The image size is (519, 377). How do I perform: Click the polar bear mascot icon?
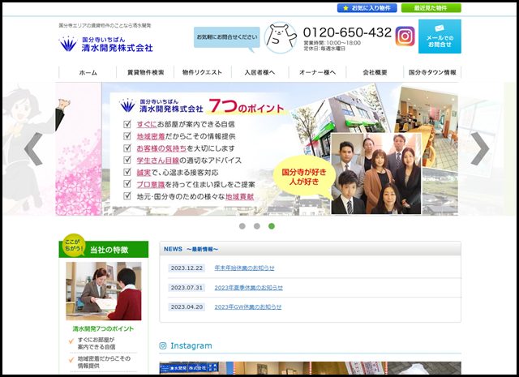(x=280, y=37)
